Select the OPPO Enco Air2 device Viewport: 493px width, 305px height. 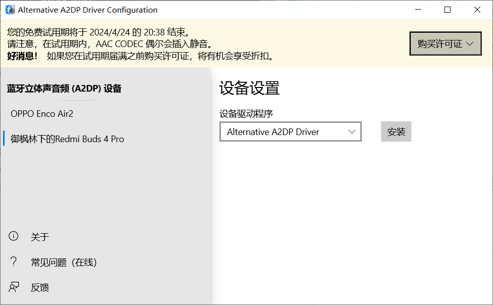point(42,114)
